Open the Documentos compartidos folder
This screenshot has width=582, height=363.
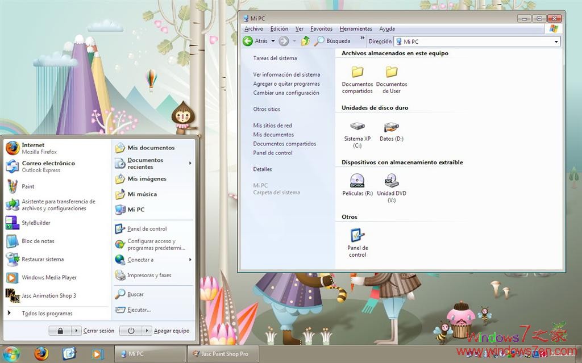(x=357, y=75)
